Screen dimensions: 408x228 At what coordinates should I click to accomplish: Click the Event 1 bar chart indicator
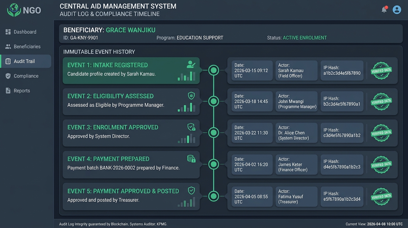click(187, 76)
